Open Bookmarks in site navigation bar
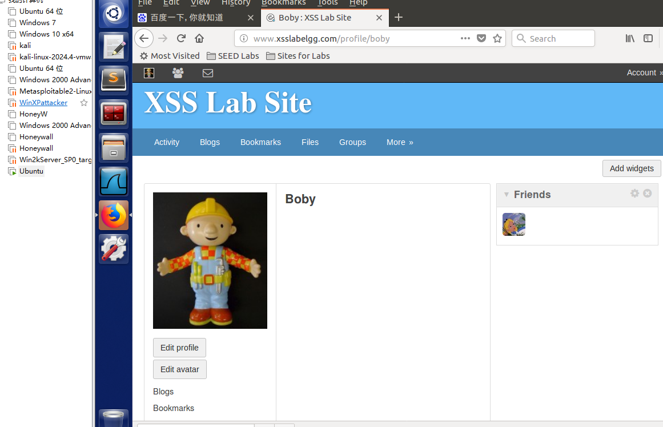Viewport: 663px width, 427px height. [x=260, y=143]
